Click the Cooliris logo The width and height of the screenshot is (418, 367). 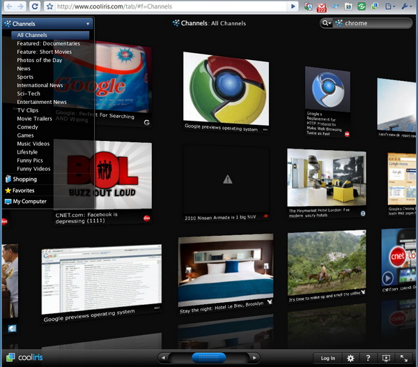(x=24, y=357)
